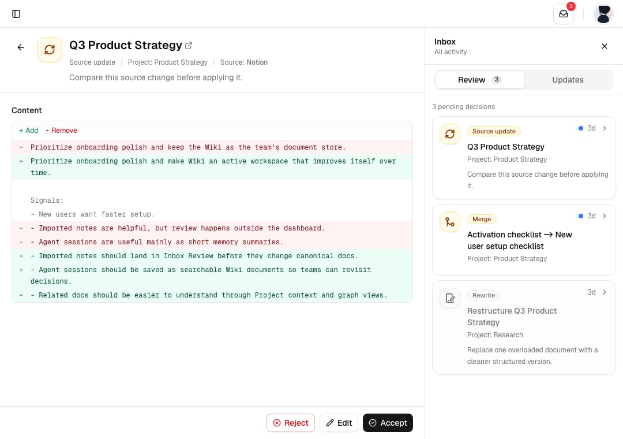Select added line about Inbox Review
This screenshot has width=623, height=439.
[212, 256]
